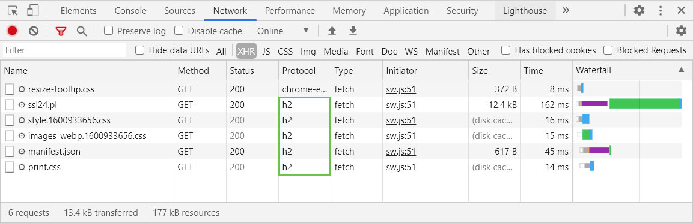Open Network settings gear in toolbar
The height and width of the screenshot is (223, 693).
[x=681, y=31]
